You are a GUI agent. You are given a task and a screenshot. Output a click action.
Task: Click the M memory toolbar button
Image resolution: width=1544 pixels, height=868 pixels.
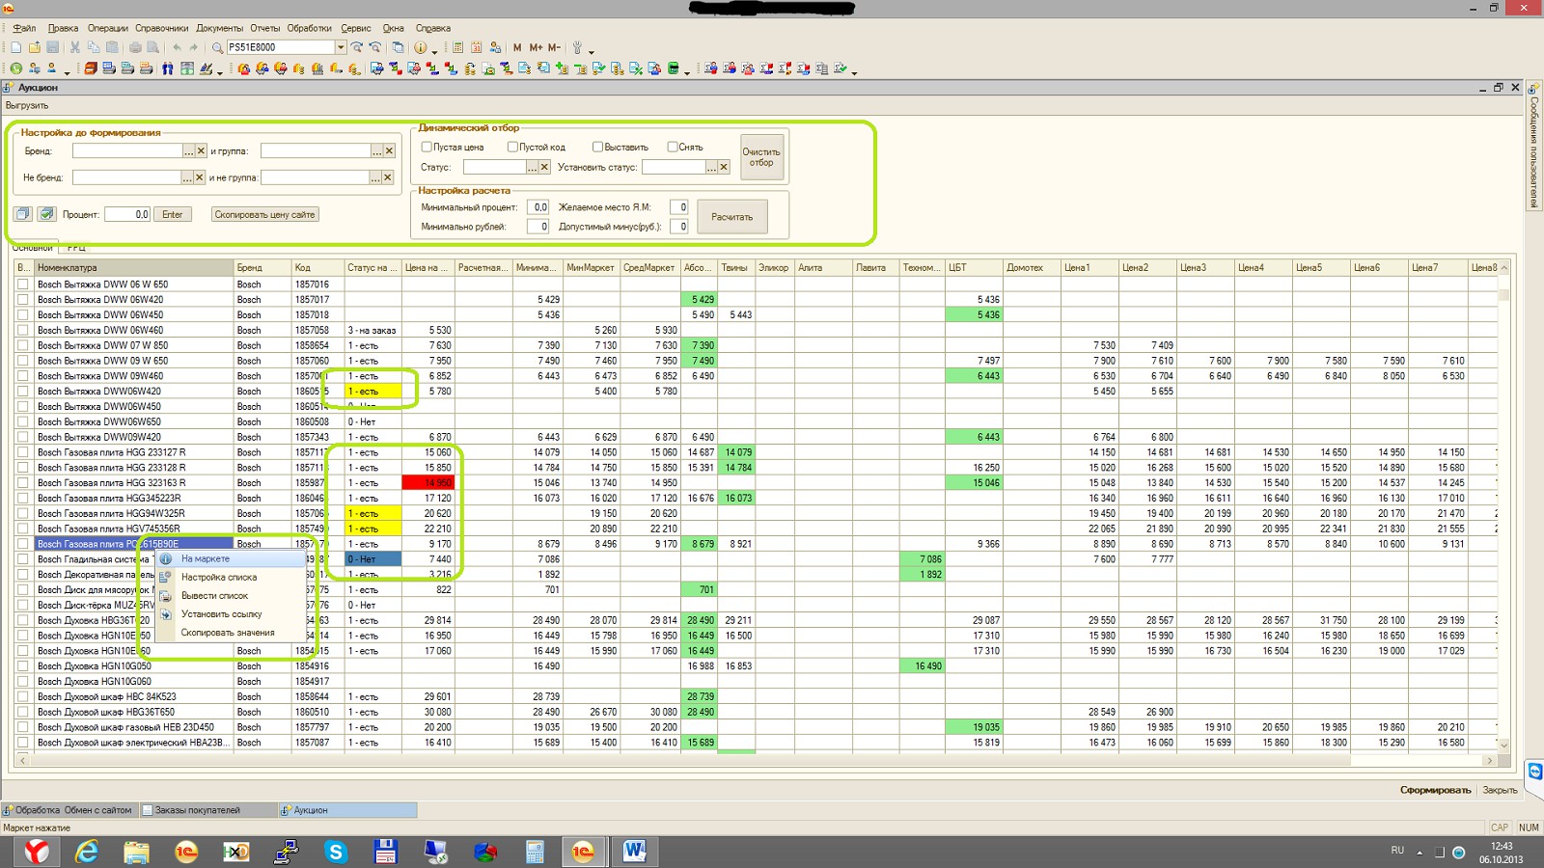point(517,47)
